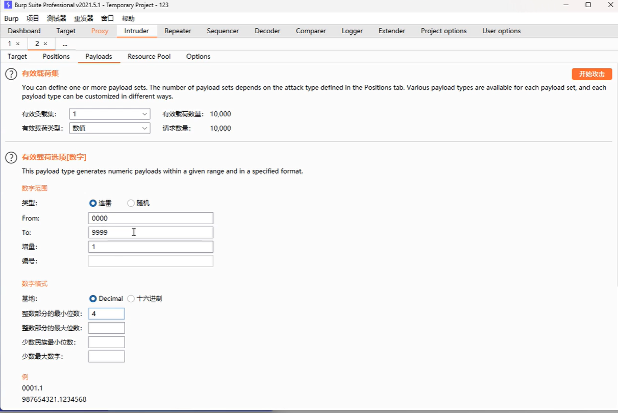Close Intruder attack tab 2

(x=45, y=44)
